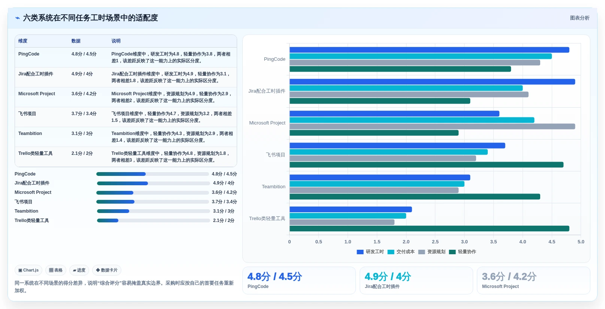605x309 pixels.
Task: Click the Jira配合工时插件 progress bar
Action: [x=154, y=183]
